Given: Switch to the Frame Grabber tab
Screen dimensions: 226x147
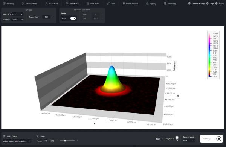Looking at the screenshot, I should 30,3.
